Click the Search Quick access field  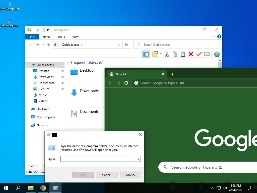coord(176,45)
